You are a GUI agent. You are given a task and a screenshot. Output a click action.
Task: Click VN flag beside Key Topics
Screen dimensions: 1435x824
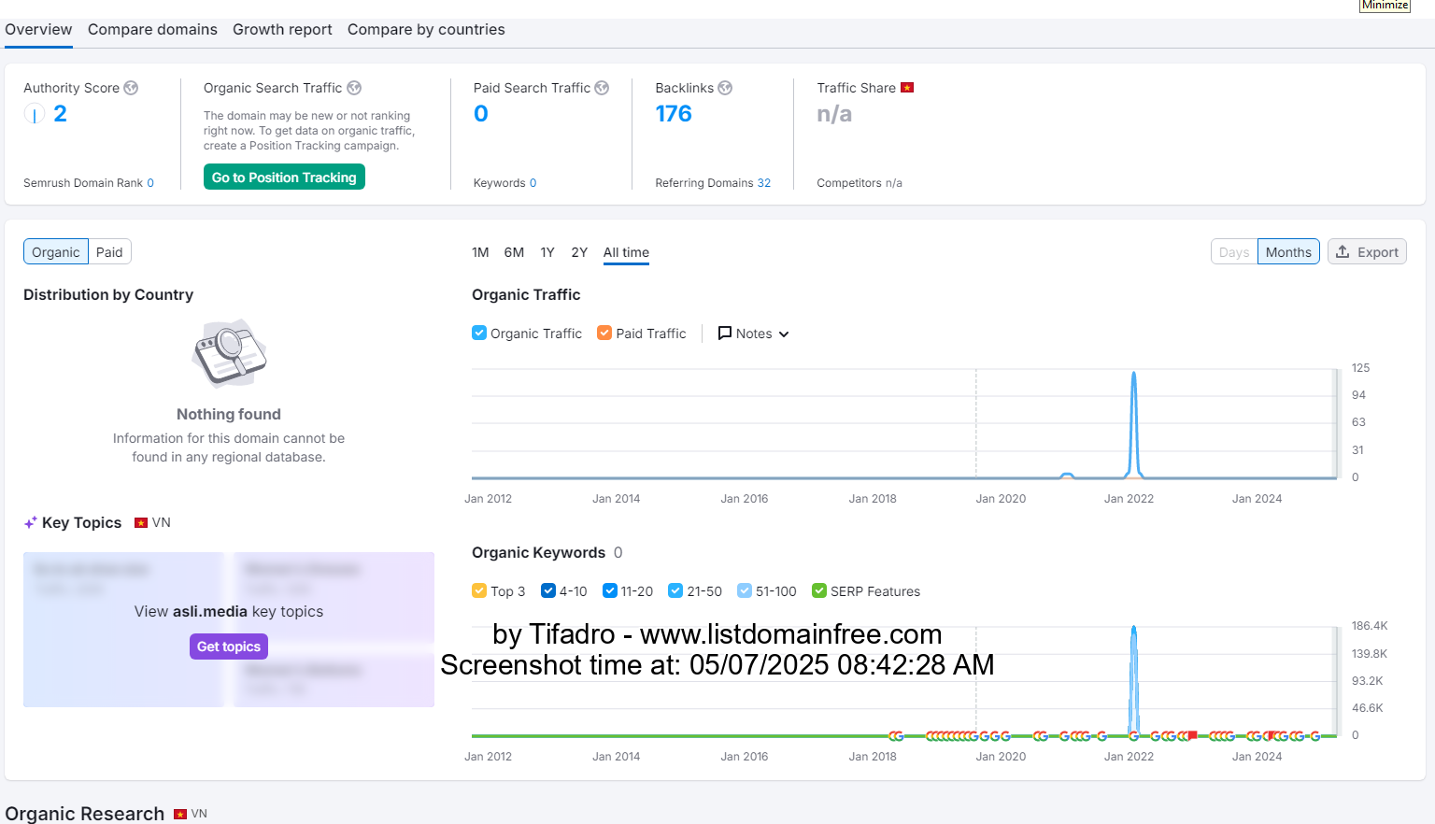(x=141, y=522)
